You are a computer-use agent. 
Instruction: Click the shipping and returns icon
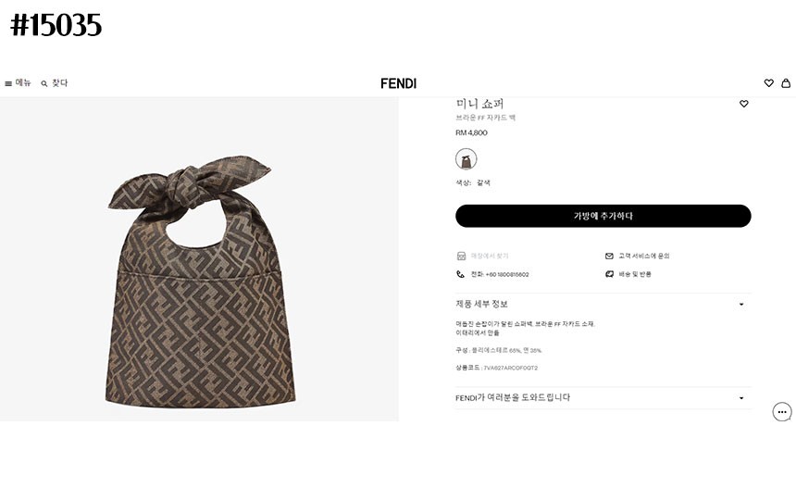609,274
